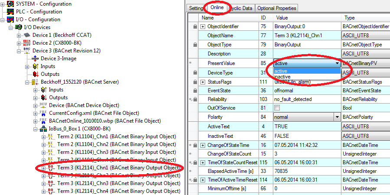Click the lock icon beside ObjectIdentifier

(x=195, y=26)
